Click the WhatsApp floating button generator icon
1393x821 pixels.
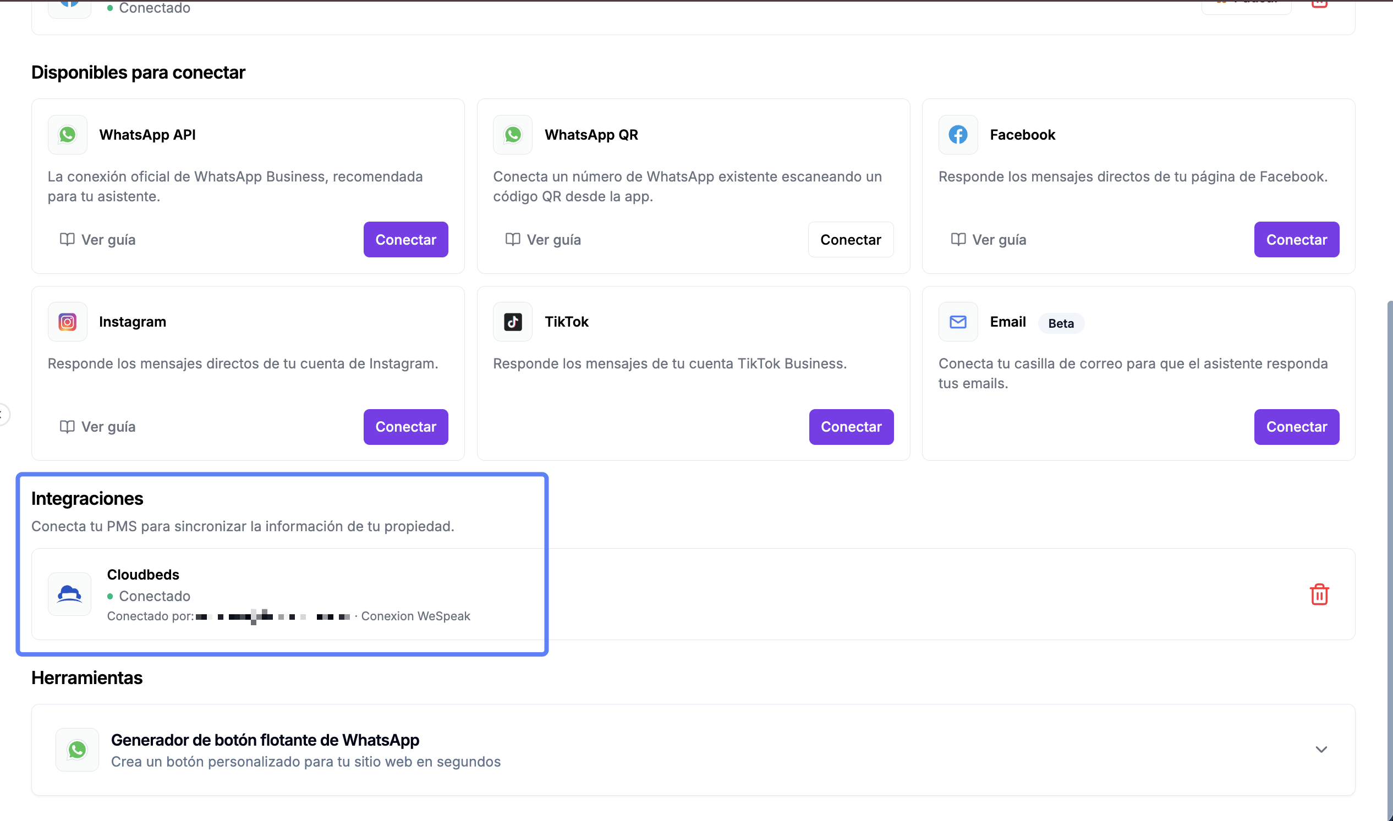pos(78,750)
